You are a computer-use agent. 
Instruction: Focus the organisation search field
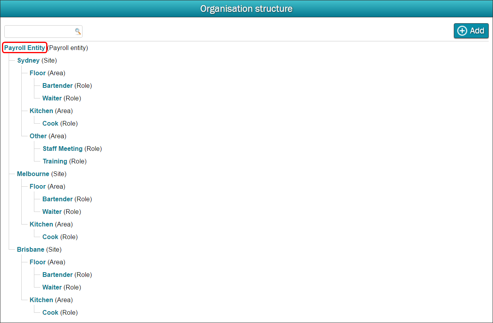tap(43, 32)
